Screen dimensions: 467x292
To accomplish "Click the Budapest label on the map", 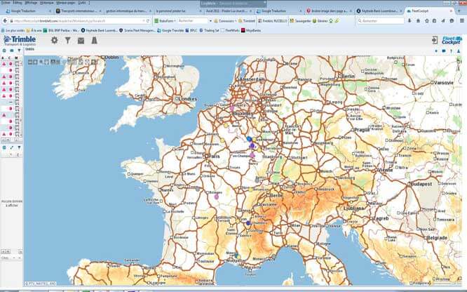I will tap(421, 184).
